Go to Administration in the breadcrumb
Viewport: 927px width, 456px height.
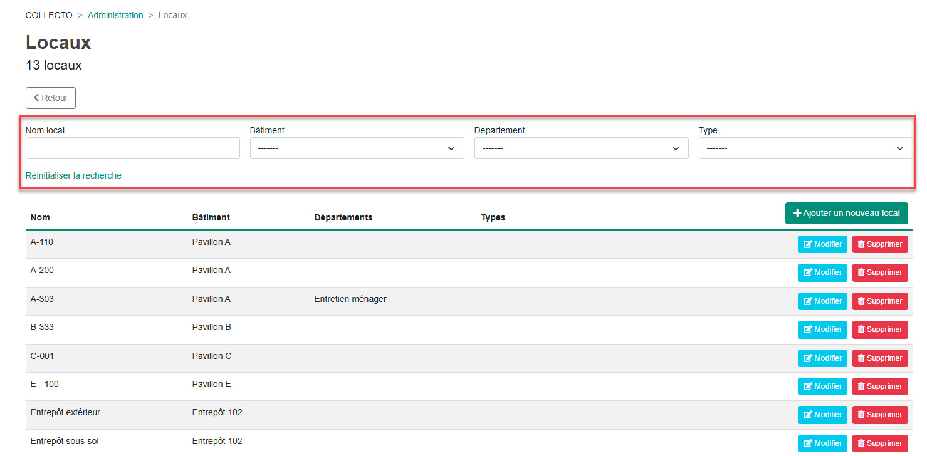tap(115, 15)
